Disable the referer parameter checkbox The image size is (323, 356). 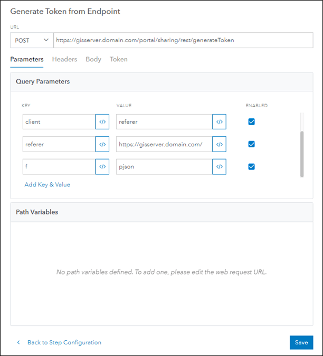(252, 144)
